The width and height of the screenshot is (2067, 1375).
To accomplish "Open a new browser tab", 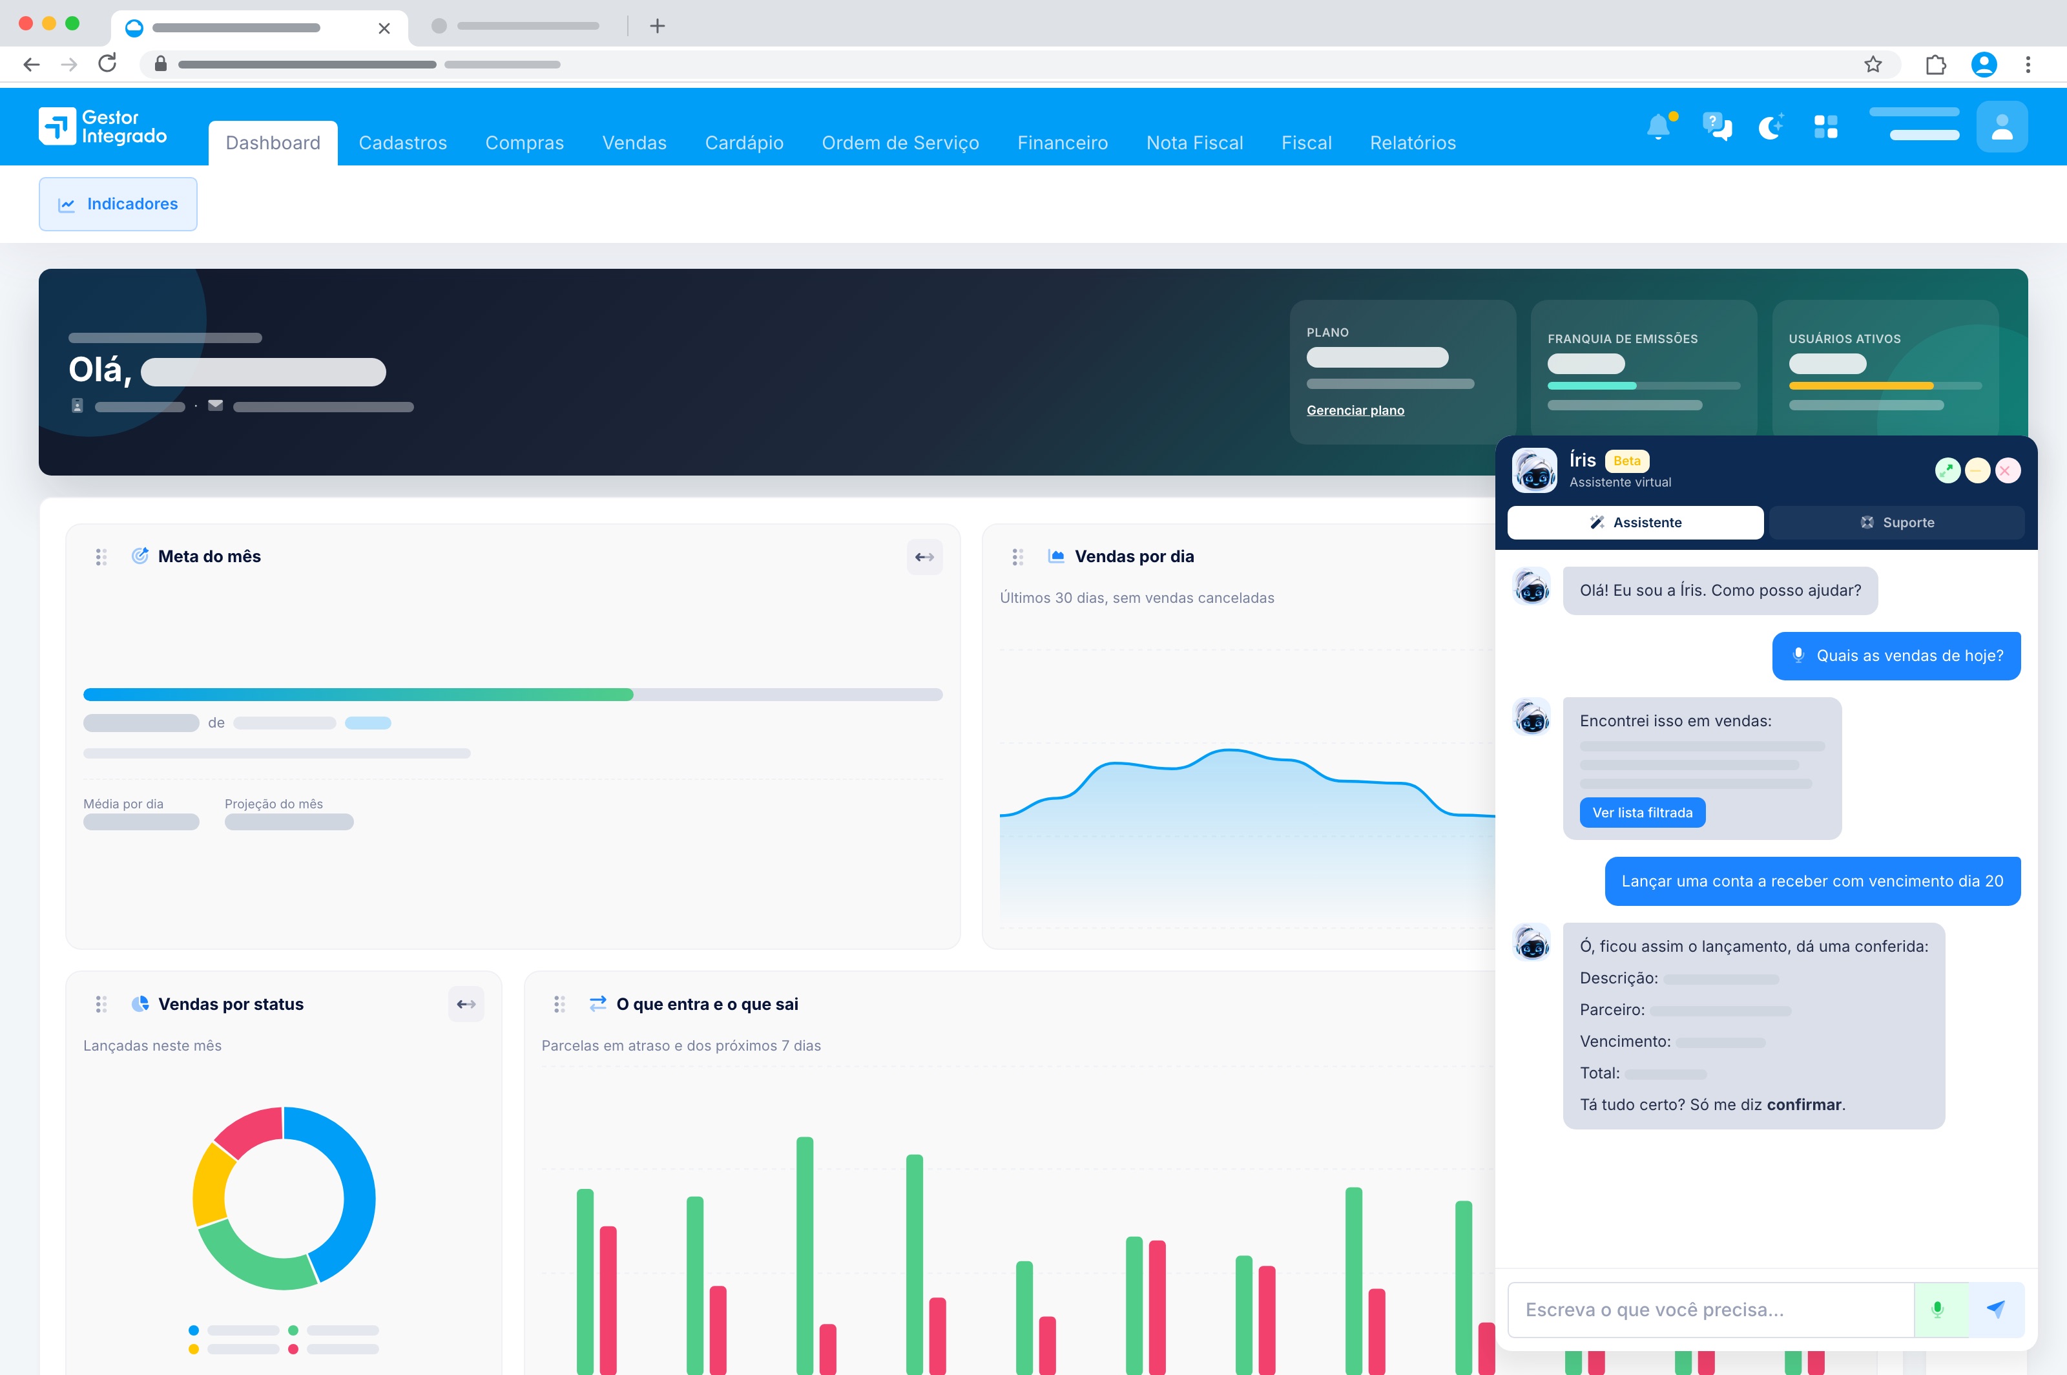I will pos(658,26).
